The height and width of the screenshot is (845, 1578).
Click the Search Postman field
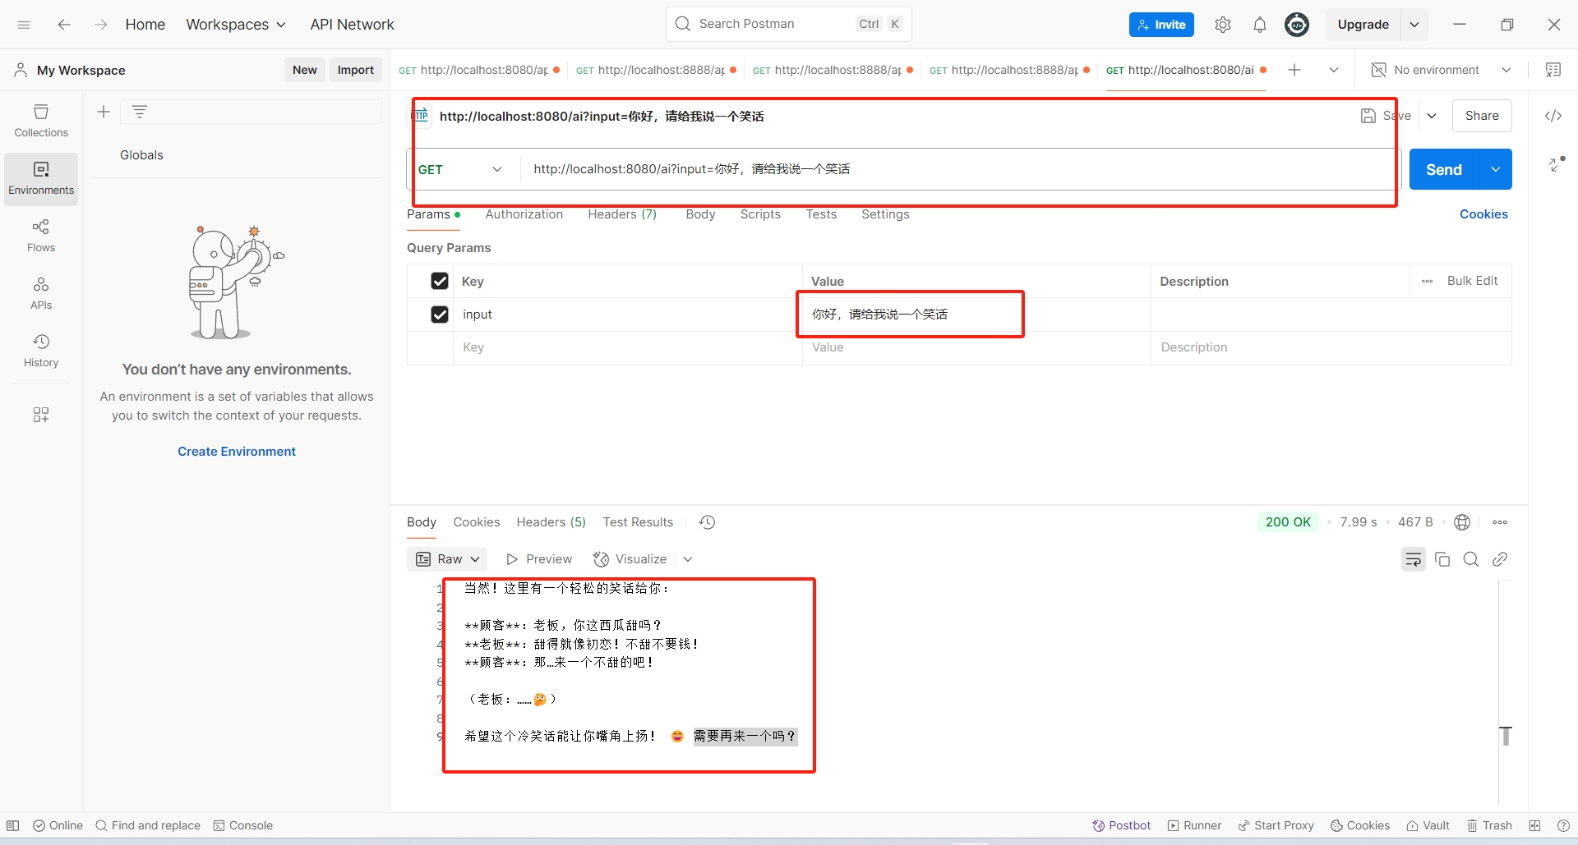(788, 24)
